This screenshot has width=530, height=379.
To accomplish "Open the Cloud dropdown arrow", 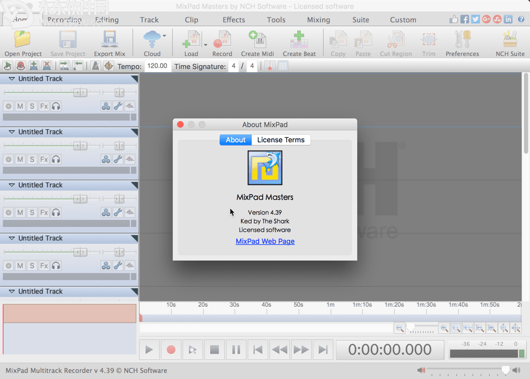I will click(165, 35).
